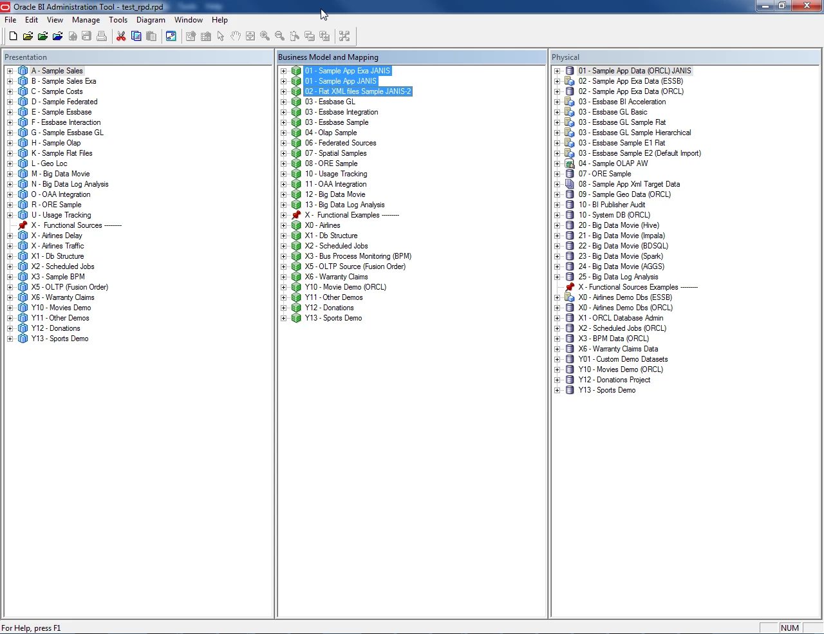Click the hand pan tool icon
This screenshot has width=824, height=634.
point(236,36)
